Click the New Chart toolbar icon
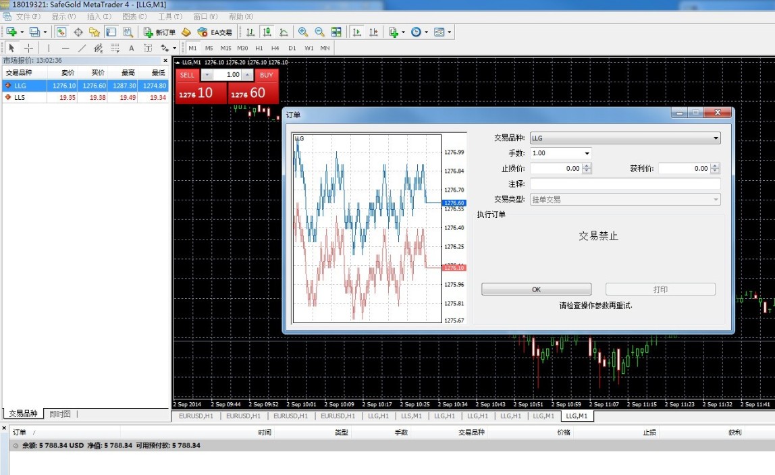 [11, 32]
